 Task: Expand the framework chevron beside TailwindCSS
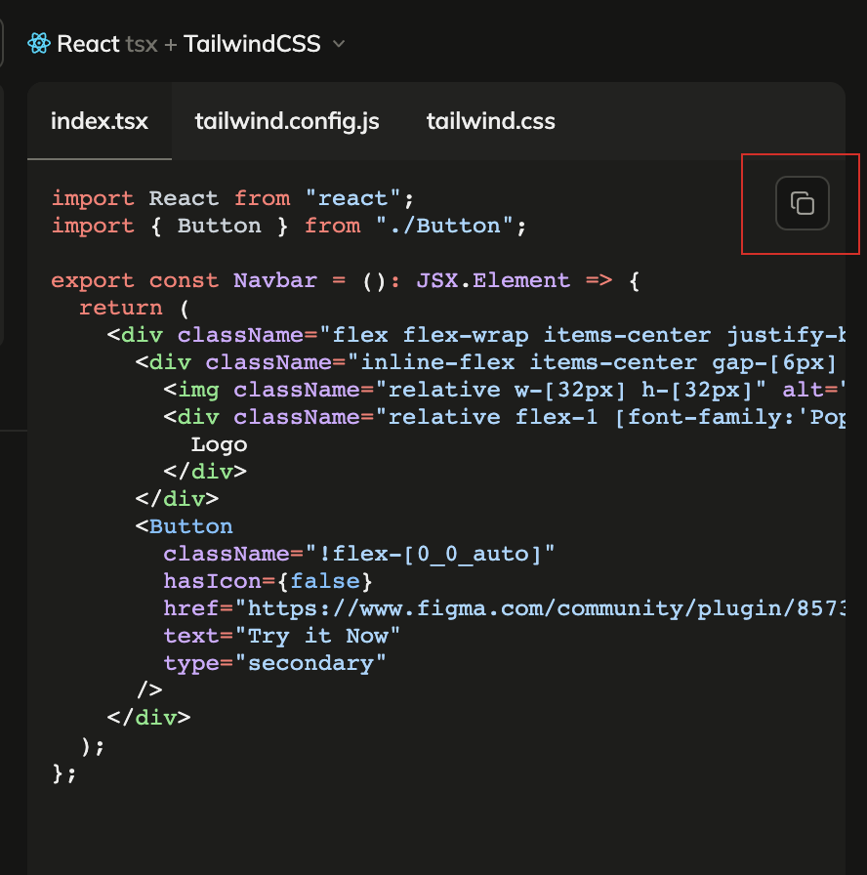[339, 44]
